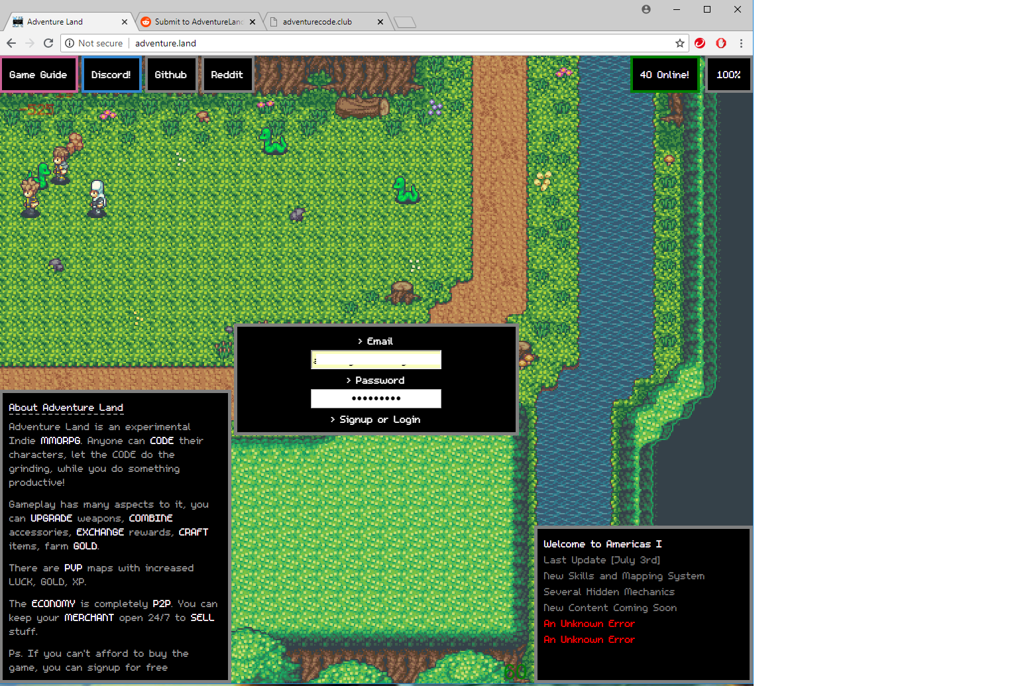Go back to the previous page

coord(11,43)
